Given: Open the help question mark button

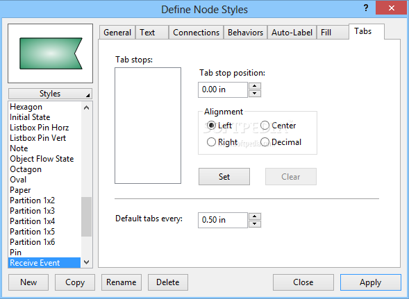Looking at the screenshot, I should tap(366, 8).
